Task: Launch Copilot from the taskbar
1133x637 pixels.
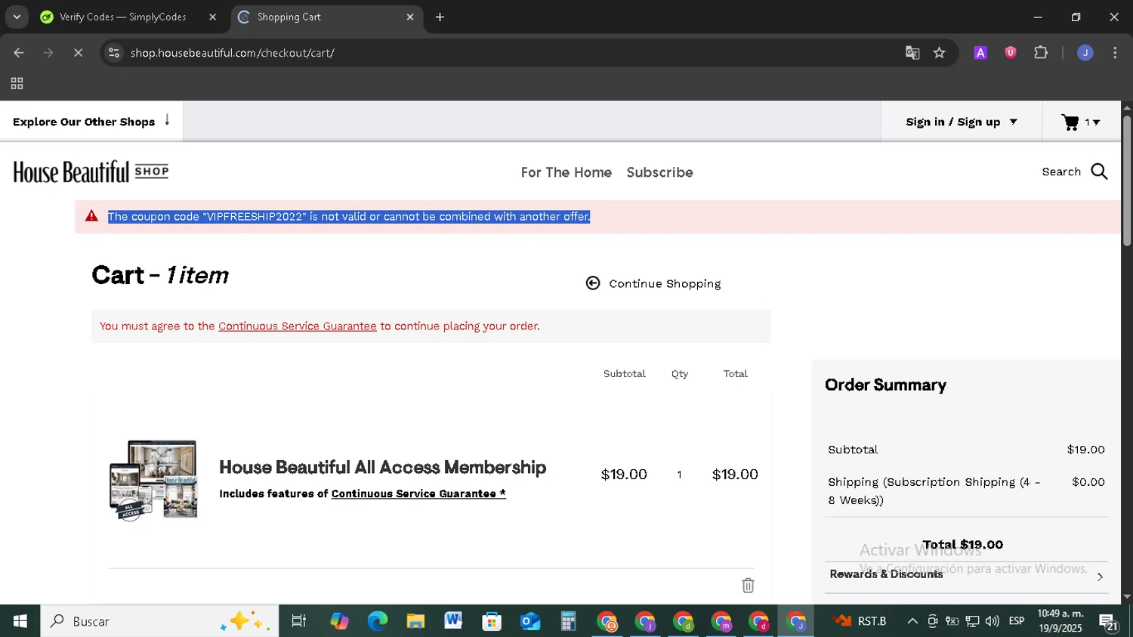Action: point(339,621)
